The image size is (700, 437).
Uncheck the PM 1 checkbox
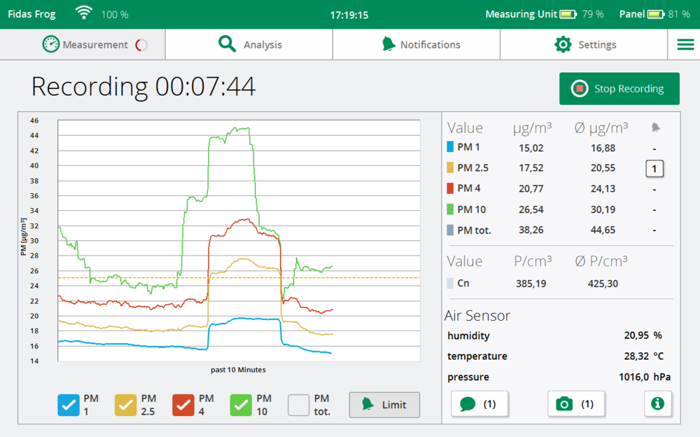coord(69,405)
